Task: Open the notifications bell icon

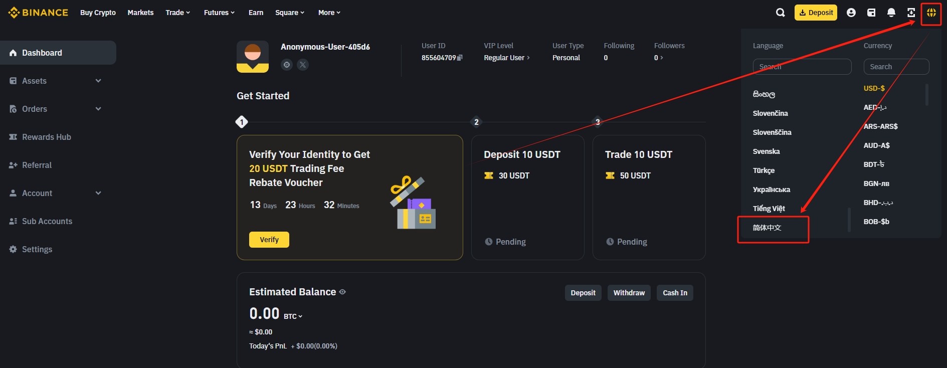Action: tap(891, 13)
